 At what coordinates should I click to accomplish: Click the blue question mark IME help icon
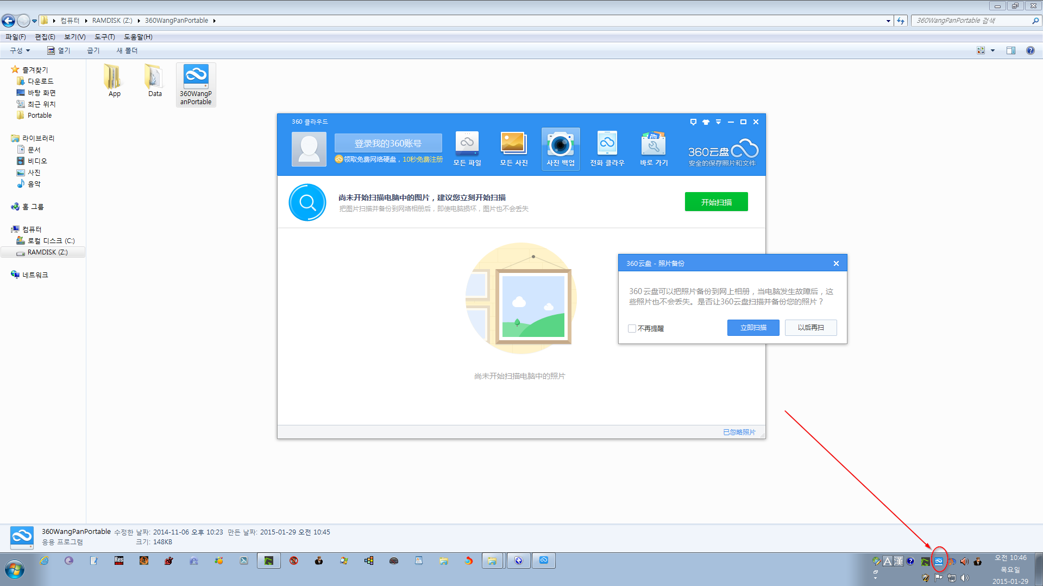[910, 562]
